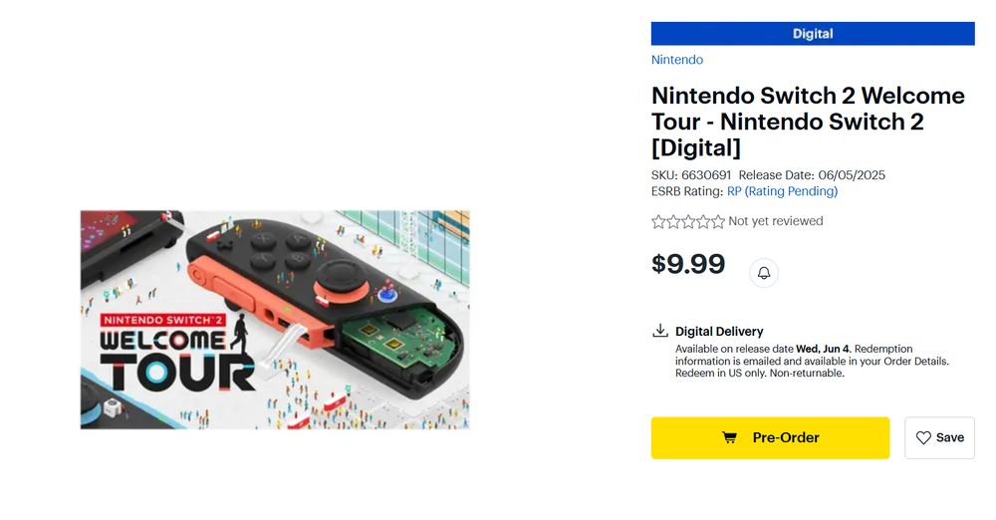Viewport: 996px width, 520px height.
Task: Click the first rating star
Action: pyautogui.click(x=658, y=221)
